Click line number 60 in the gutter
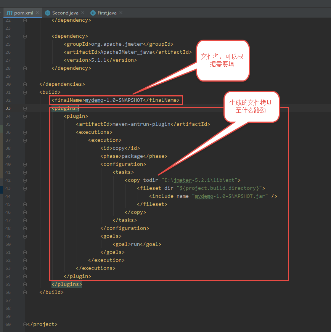Image resolution: width=331 pixels, height=332 pixels. click(x=8, y=324)
